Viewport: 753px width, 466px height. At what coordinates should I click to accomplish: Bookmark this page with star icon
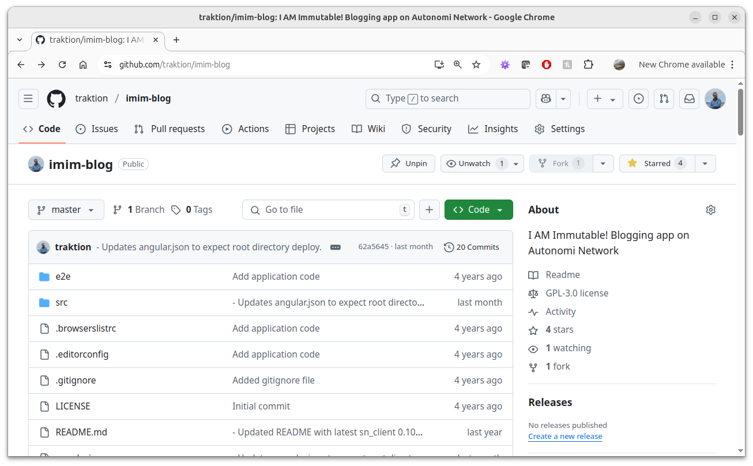click(x=476, y=65)
